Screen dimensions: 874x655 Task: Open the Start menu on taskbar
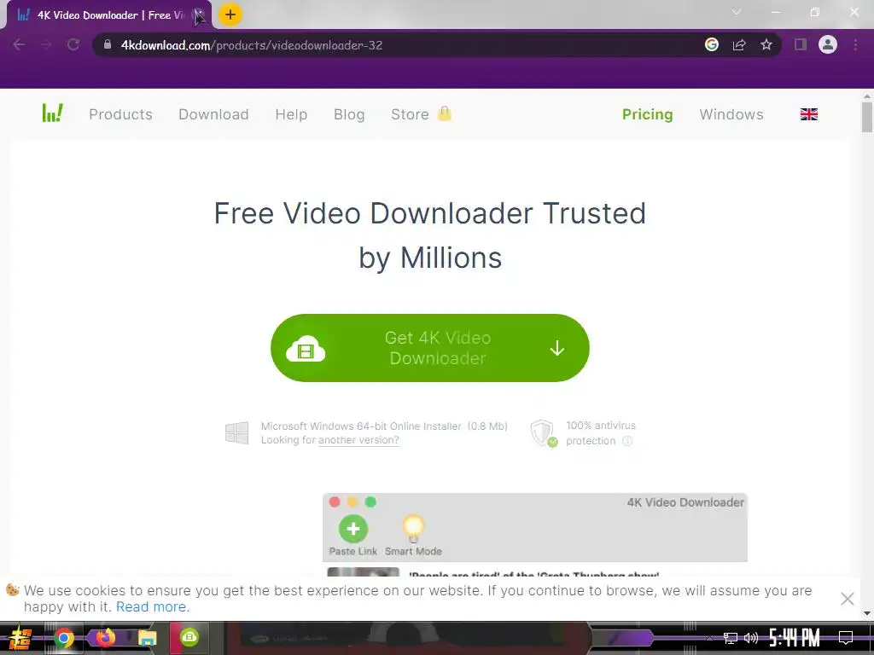coord(19,638)
